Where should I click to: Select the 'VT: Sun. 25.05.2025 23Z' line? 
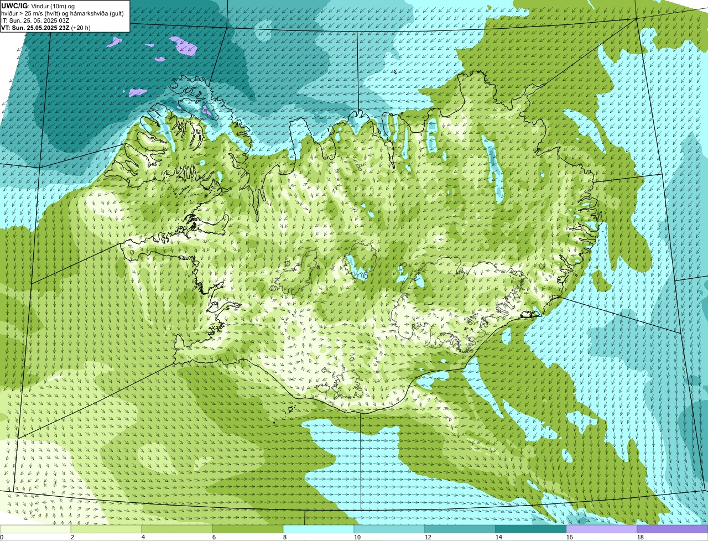(35, 28)
